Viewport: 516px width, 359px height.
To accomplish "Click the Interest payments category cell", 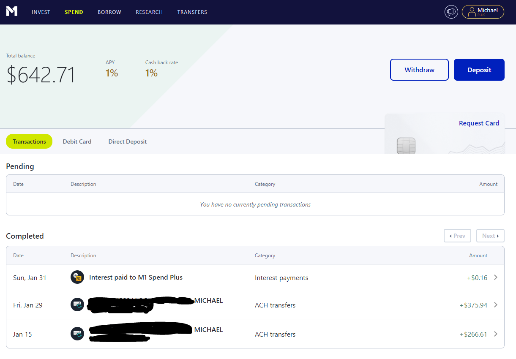I will pyautogui.click(x=281, y=278).
